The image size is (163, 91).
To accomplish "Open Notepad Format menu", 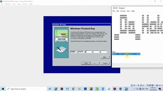I will 123,11.
